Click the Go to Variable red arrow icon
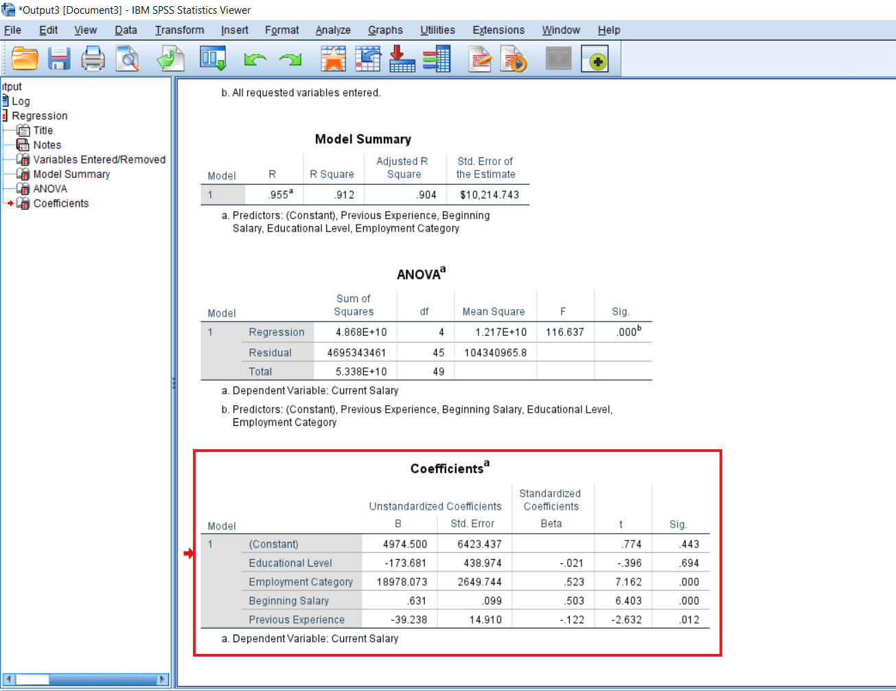This screenshot has width=896, height=691. (402, 59)
